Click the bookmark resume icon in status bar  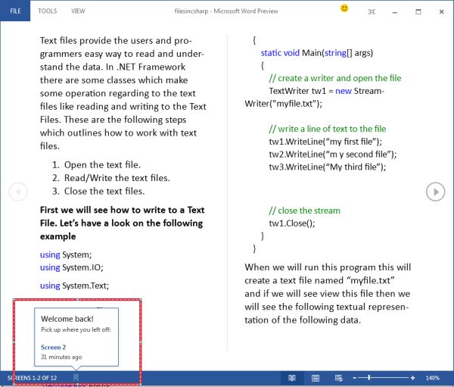[x=76, y=377]
